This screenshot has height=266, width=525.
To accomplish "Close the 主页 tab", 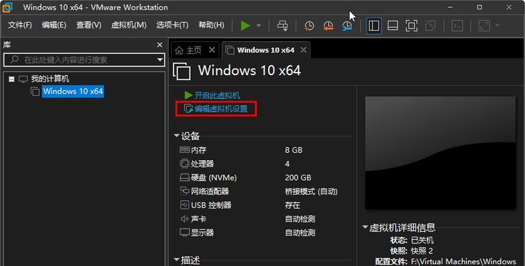I will pyautogui.click(x=212, y=50).
